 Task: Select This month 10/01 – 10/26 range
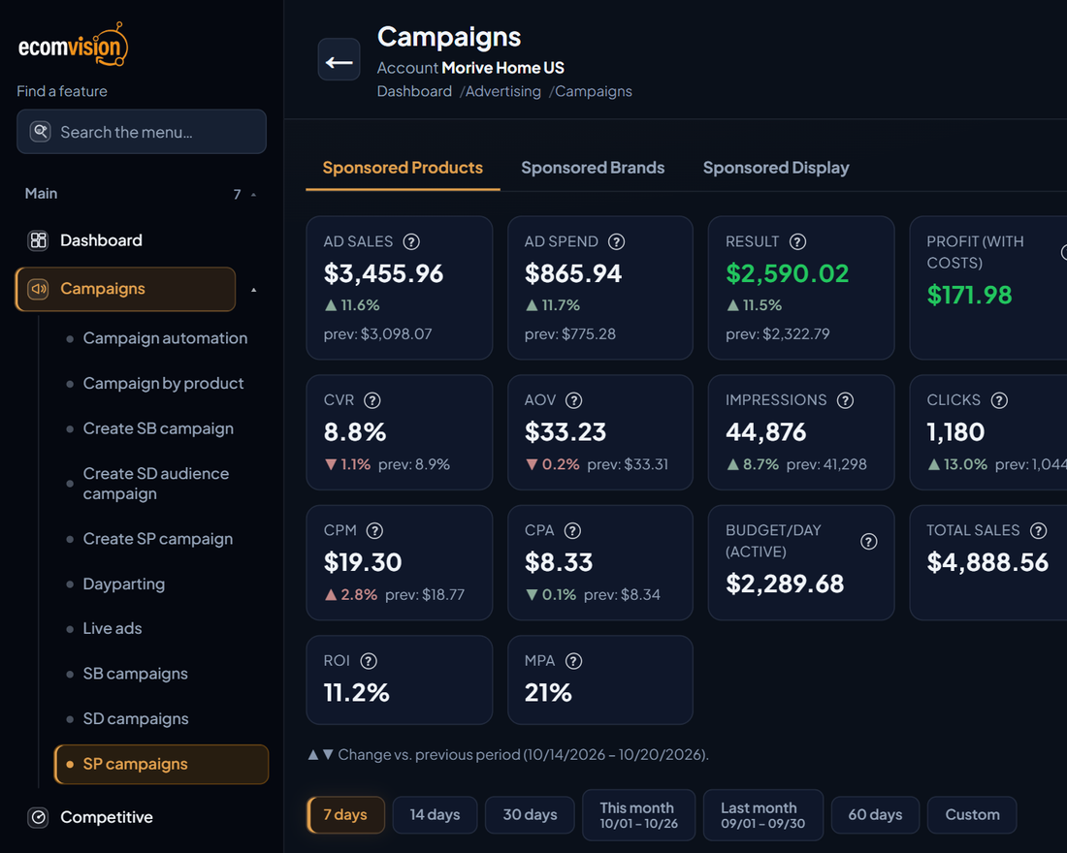638,815
